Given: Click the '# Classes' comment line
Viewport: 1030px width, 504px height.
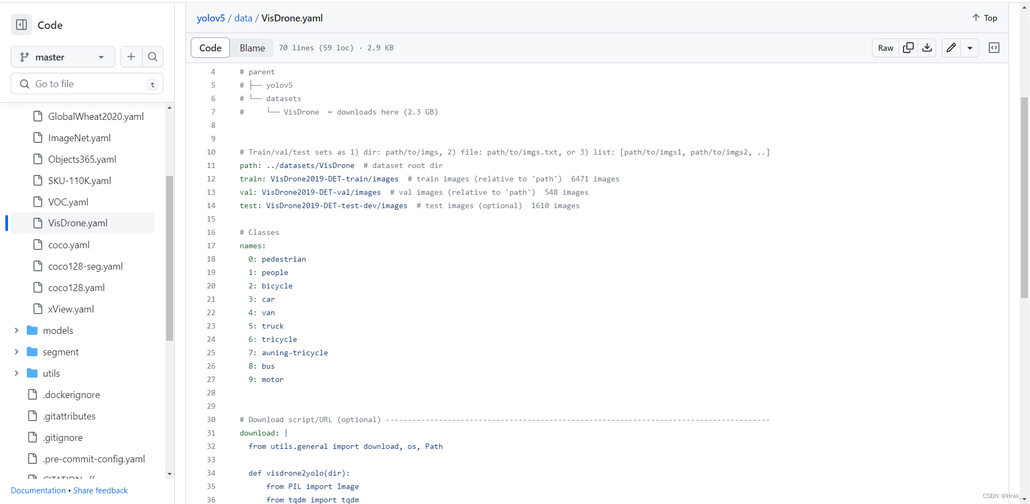Looking at the screenshot, I should (x=259, y=232).
